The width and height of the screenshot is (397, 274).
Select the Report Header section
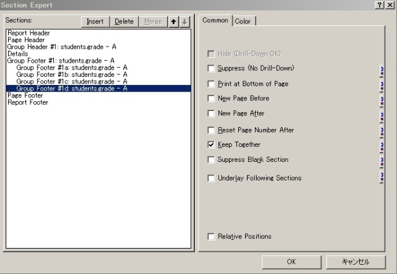pos(98,33)
